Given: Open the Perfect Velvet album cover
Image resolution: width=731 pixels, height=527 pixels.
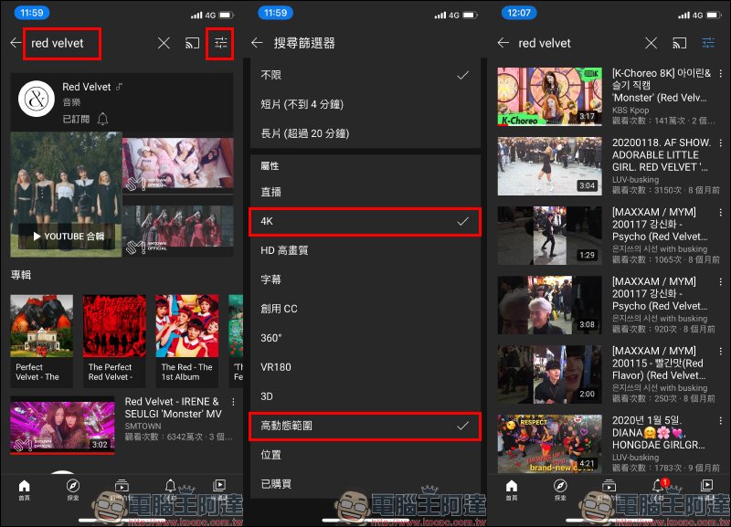Looking at the screenshot, I should click(x=42, y=325).
